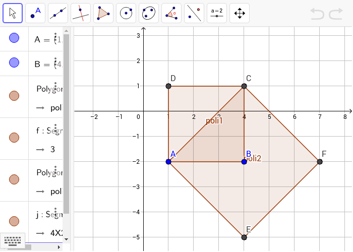The width and height of the screenshot is (353, 252).
Task: Select point C on the graph
Action: (x=244, y=86)
